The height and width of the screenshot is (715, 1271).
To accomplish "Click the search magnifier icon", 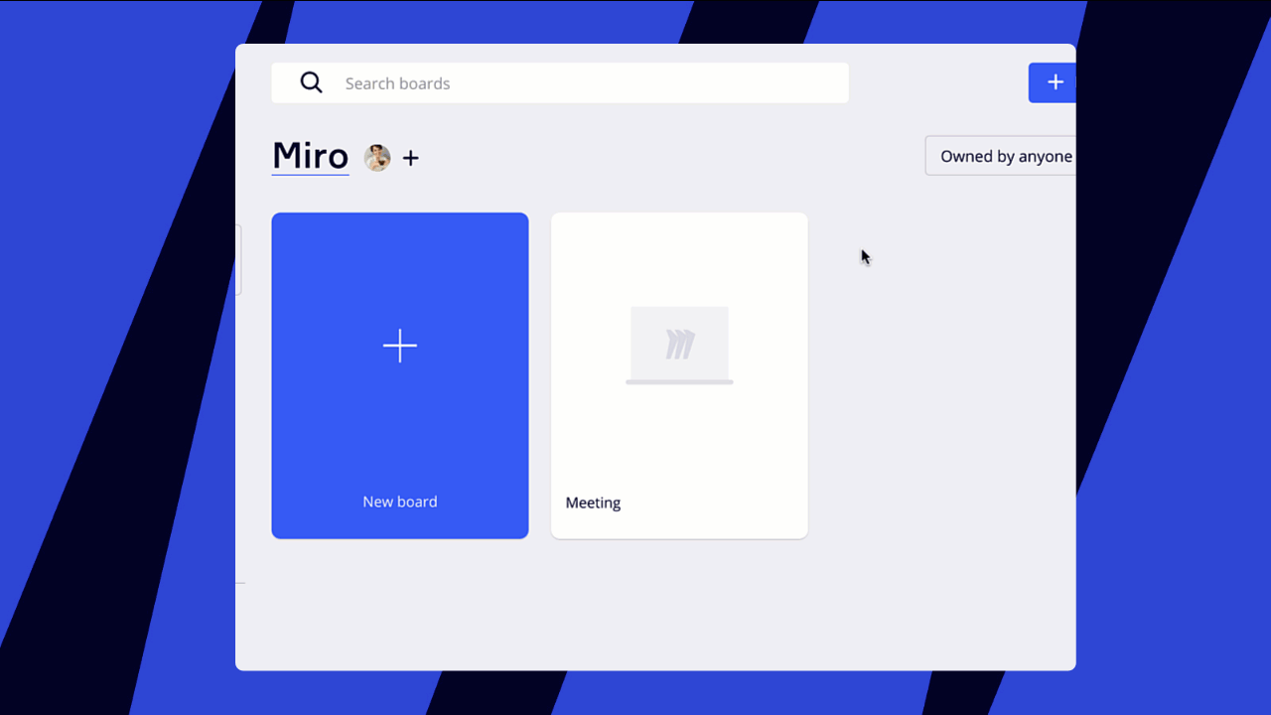I will point(311,82).
